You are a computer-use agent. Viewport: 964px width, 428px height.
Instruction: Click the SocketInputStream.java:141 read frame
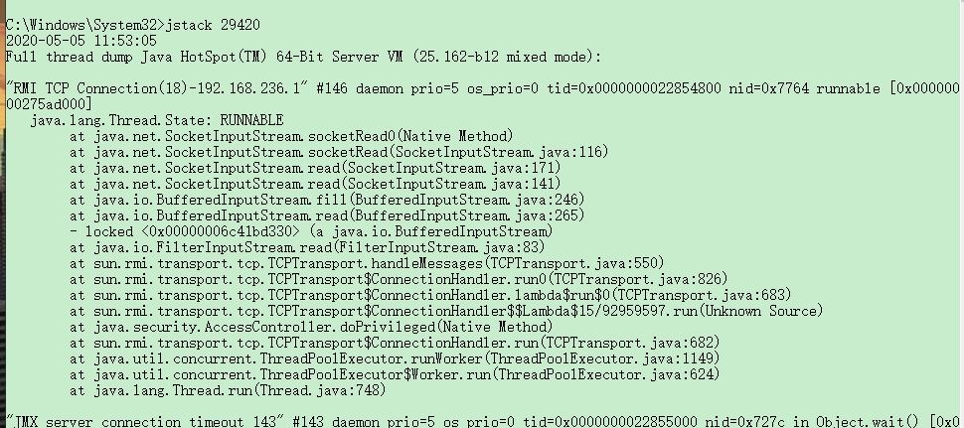point(315,185)
